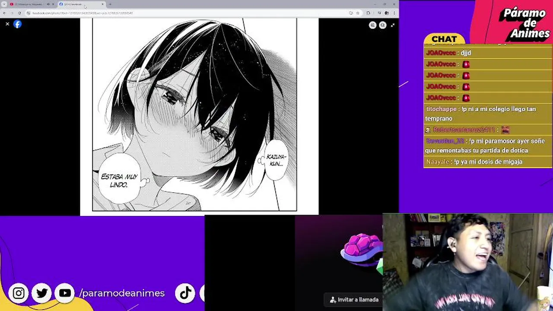Click the Twitter bird icon
The width and height of the screenshot is (553, 311).
42,293
